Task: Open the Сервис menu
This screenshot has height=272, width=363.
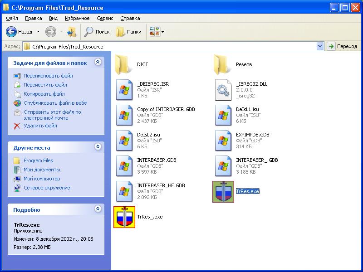Action: 105,18
